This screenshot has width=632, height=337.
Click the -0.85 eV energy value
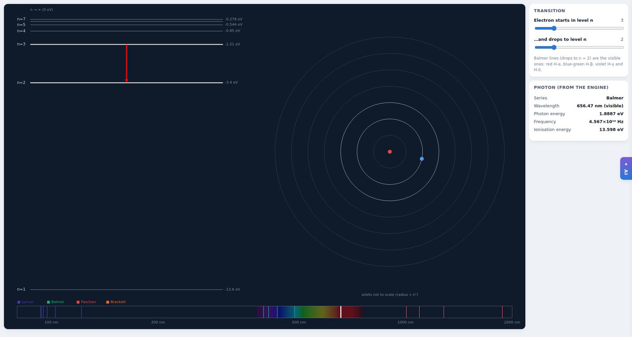tap(232, 31)
